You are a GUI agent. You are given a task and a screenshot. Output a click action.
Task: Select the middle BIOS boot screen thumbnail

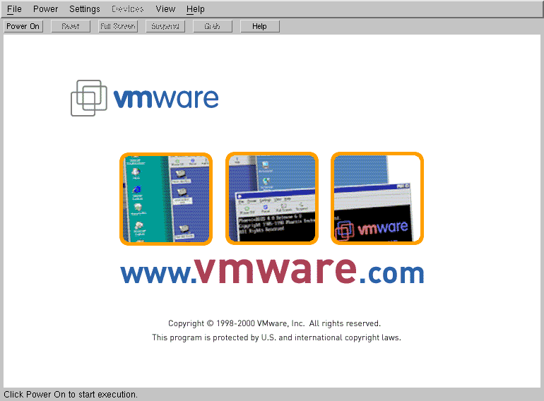(272, 198)
